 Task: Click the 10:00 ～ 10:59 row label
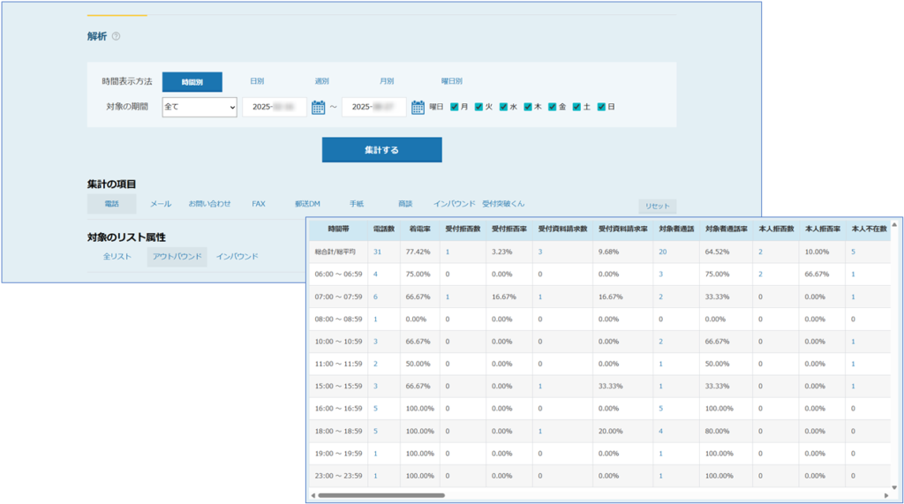tap(338, 342)
